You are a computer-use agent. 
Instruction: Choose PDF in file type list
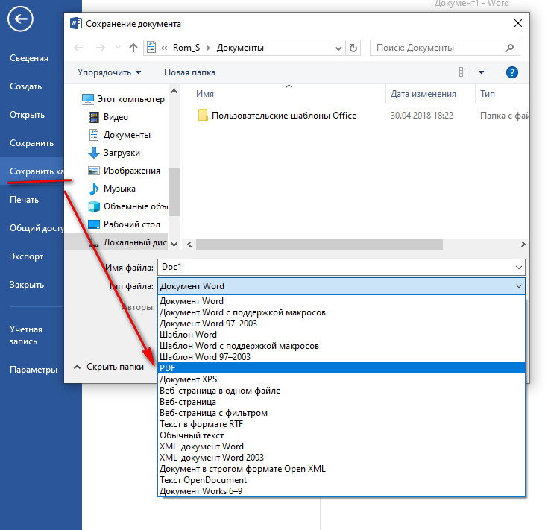tap(169, 368)
